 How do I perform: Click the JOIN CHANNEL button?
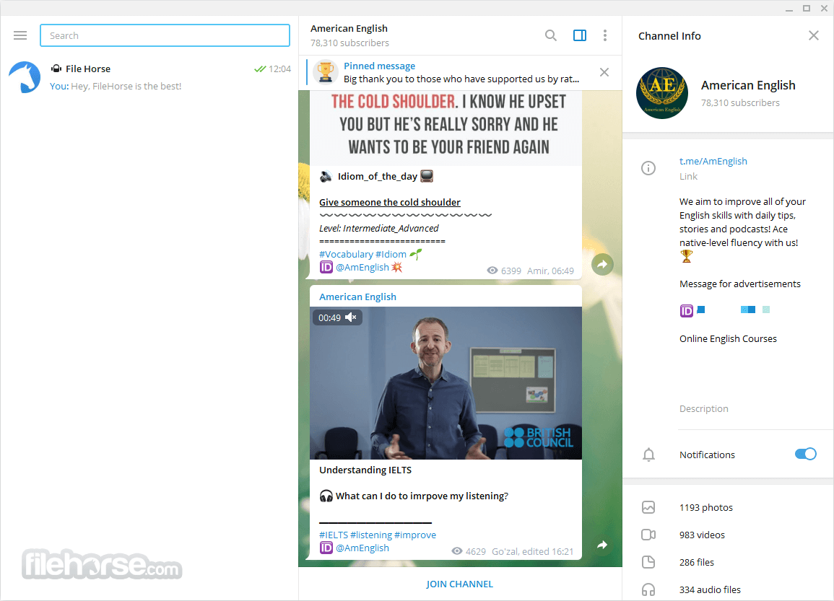(x=459, y=584)
